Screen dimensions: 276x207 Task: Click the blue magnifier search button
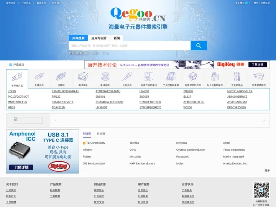(199, 46)
